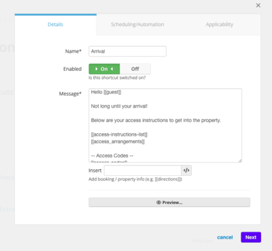Proceed with the Next button

coord(251,237)
